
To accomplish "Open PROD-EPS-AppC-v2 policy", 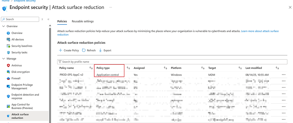I will (71, 75).
